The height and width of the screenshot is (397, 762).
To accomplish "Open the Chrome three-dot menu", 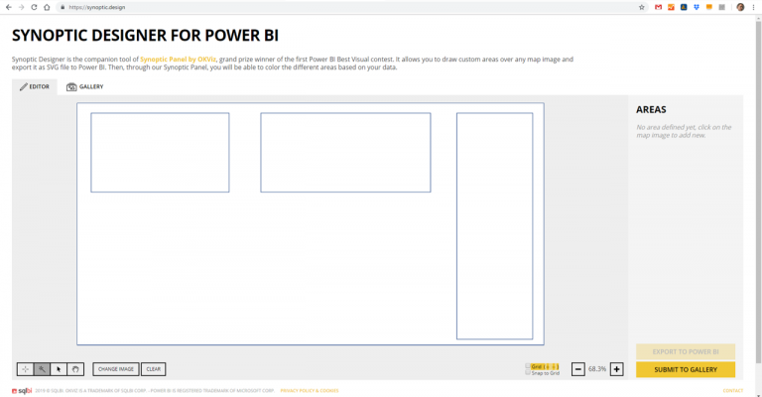I will point(754,7).
